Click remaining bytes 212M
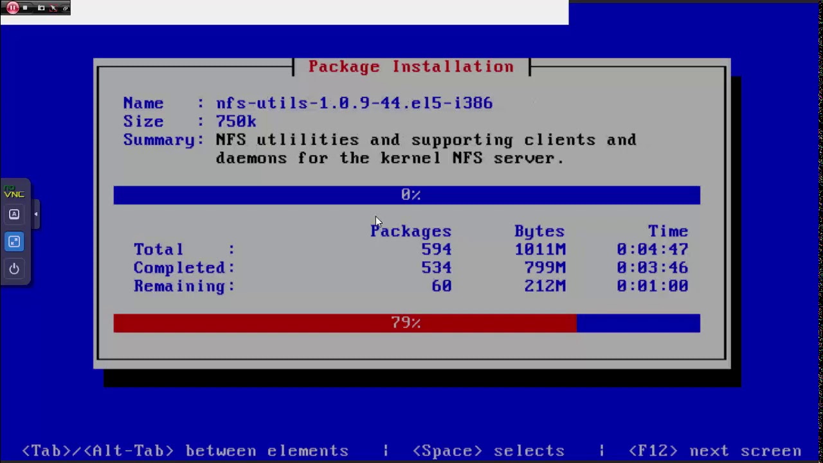Viewport: 823px width, 463px height. click(545, 286)
